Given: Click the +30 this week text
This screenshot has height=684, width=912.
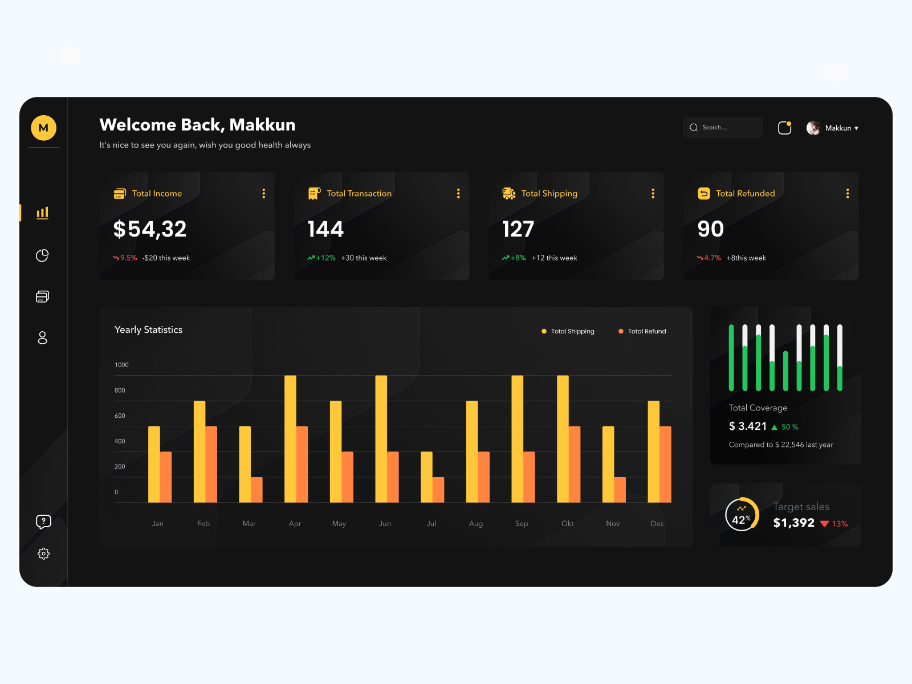Looking at the screenshot, I should [x=364, y=258].
